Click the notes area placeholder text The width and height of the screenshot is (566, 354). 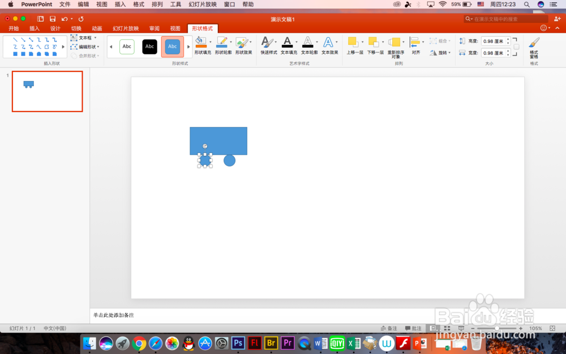(114, 315)
